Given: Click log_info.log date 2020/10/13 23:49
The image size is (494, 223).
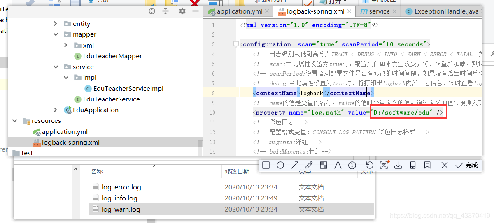Looking at the screenshot, I should click(x=251, y=198).
